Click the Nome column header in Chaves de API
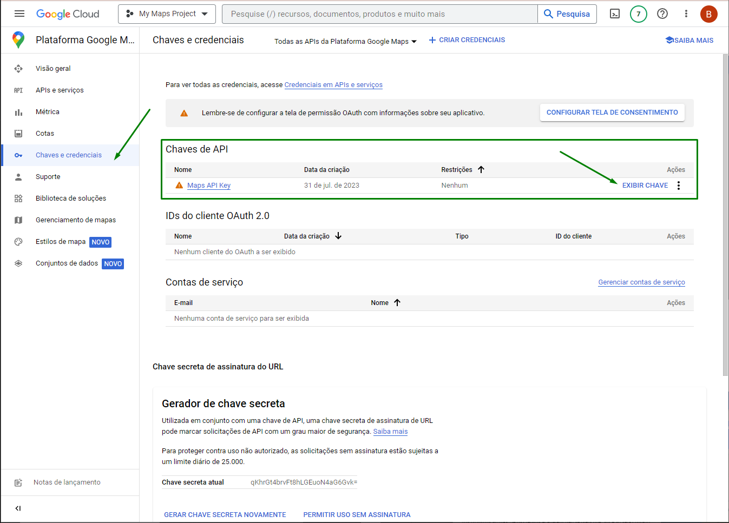 tap(183, 170)
